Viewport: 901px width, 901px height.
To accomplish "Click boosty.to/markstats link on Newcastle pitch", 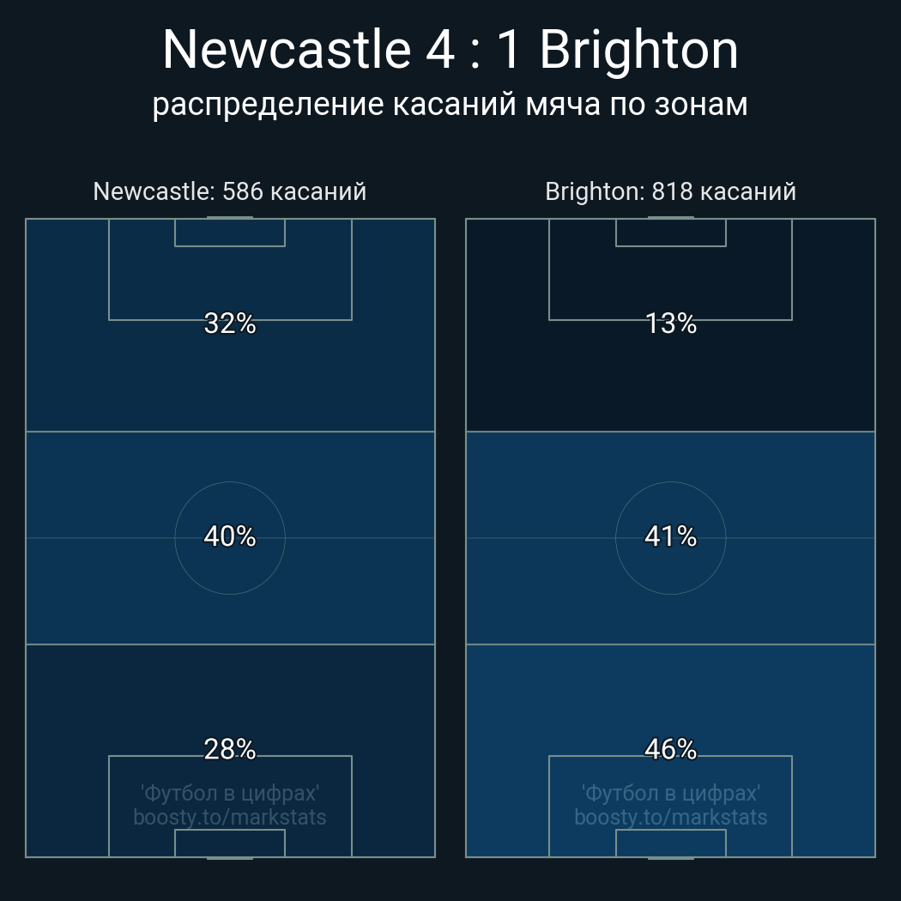I will [230, 817].
